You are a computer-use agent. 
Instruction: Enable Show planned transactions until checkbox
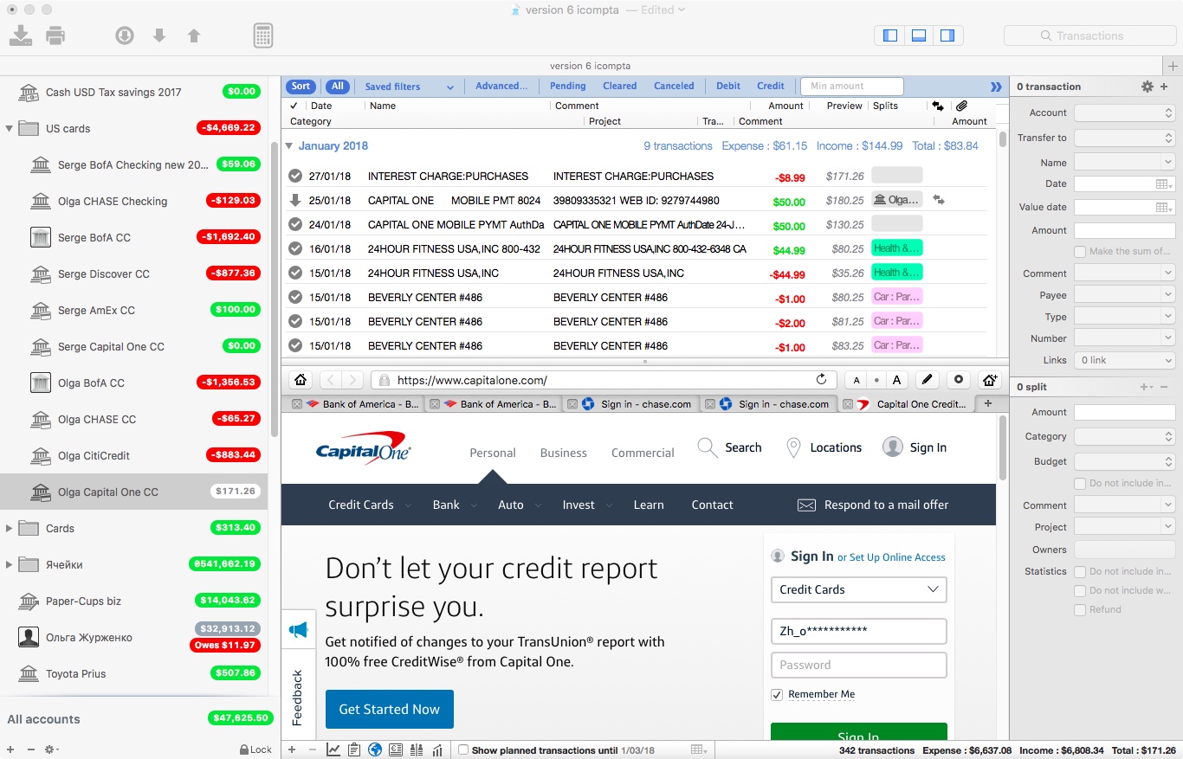[463, 750]
